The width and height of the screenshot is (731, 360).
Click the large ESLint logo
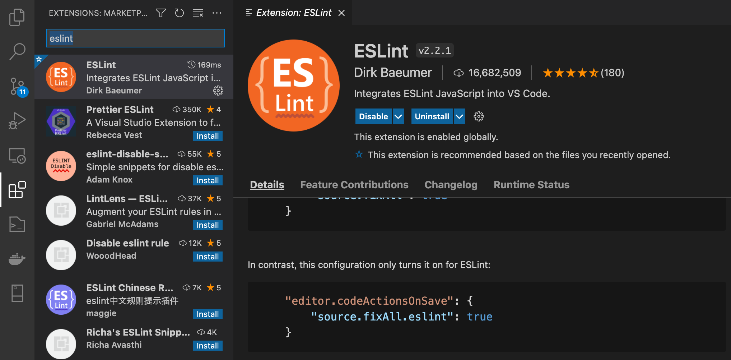pyautogui.click(x=294, y=86)
